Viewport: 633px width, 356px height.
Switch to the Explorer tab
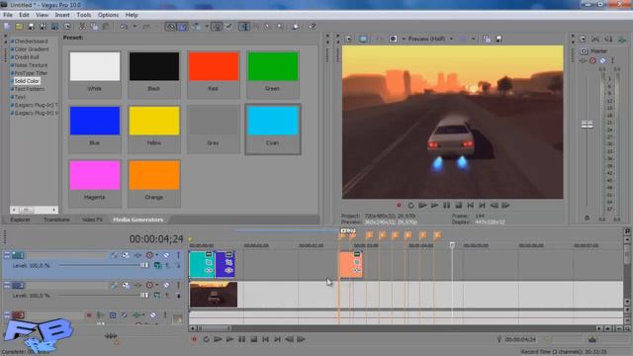(x=20, y=220)
